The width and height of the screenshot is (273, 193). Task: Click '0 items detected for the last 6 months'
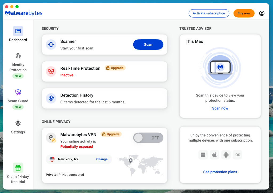pyautogui.click(x=92, y=102)
